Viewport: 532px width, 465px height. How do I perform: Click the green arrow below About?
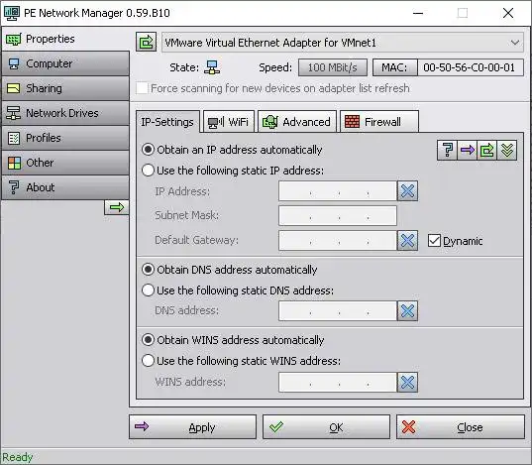pyautogui.click(x=117, y=207)
